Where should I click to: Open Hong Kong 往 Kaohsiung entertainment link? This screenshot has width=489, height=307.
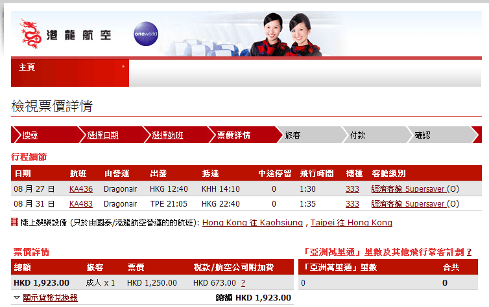(252, 223)
